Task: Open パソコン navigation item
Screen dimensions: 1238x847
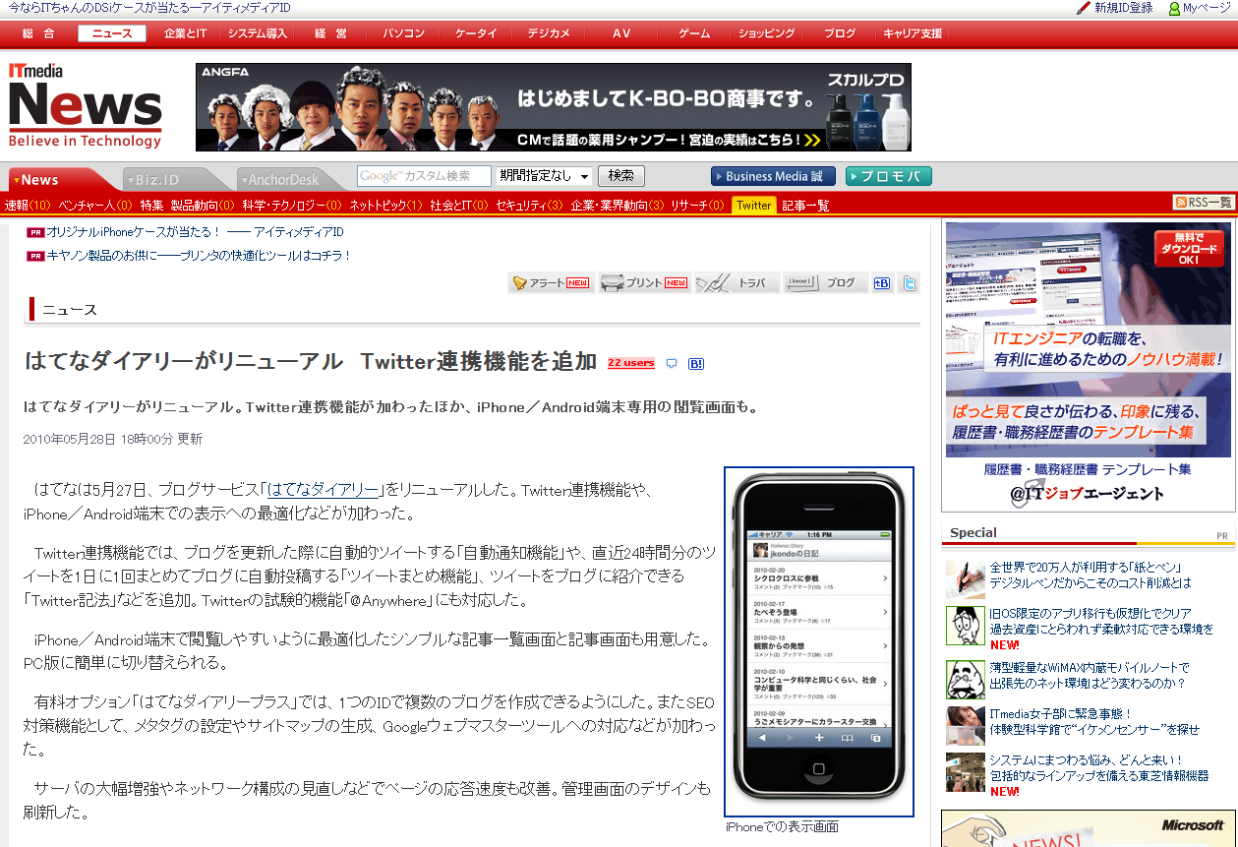Action: [x=403, y=33]
